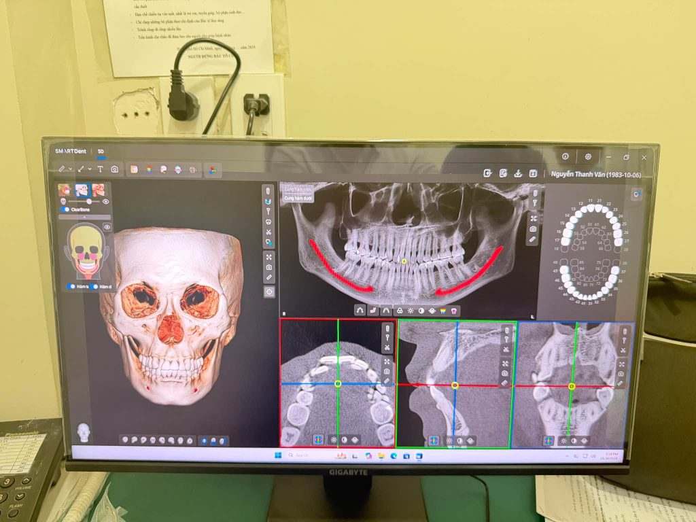Toggle eye icon above skull diagram
This screenshot has width=696, height=522.
pos(107,227)
